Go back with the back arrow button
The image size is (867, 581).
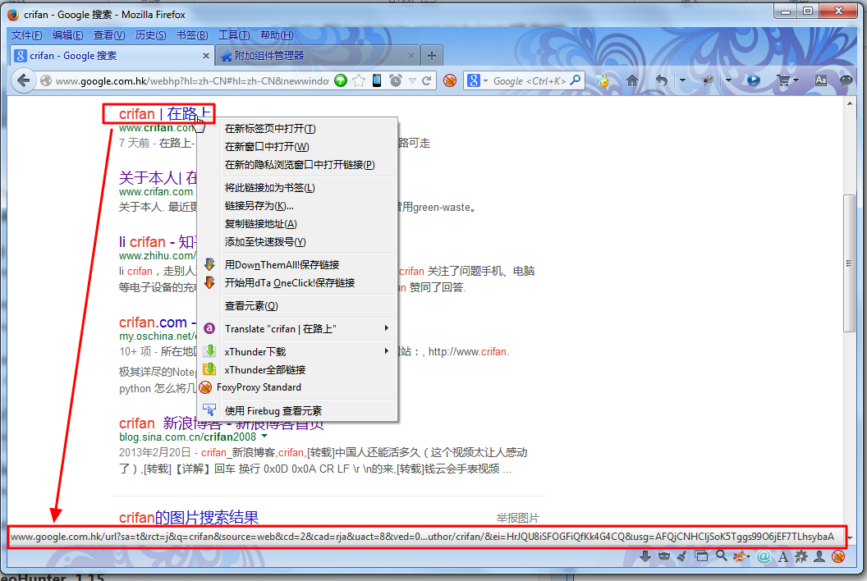pyautogui.click(x=23, y=80)
